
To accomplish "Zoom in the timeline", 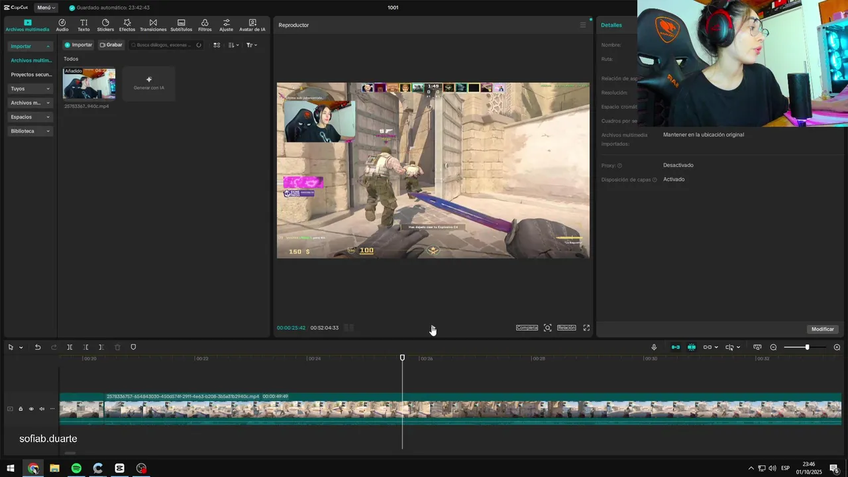I will pos(837,347).
